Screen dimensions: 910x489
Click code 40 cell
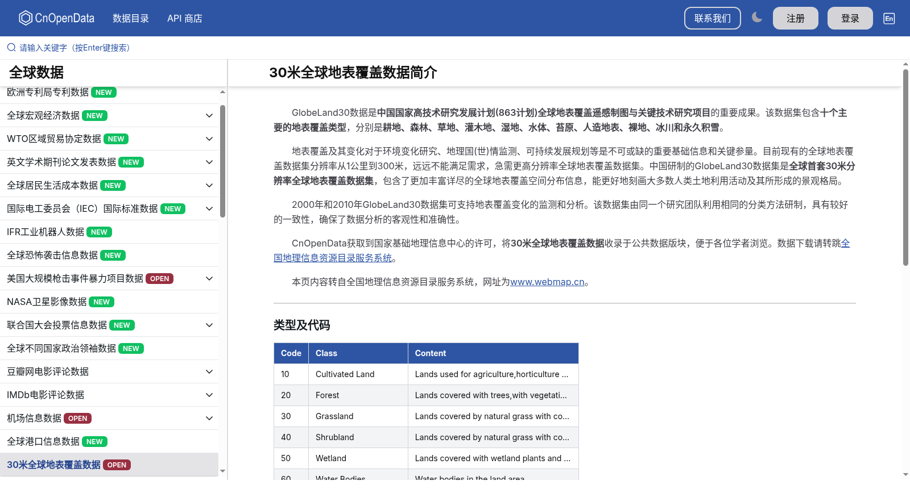291,437
